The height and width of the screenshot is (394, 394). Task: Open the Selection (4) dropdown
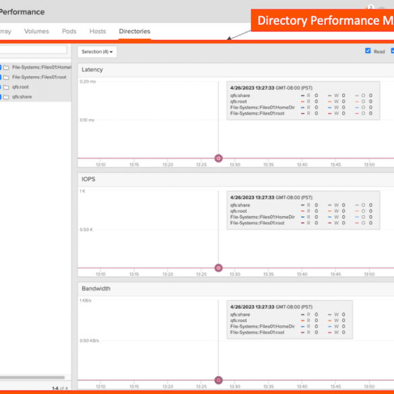pos(97,52)
